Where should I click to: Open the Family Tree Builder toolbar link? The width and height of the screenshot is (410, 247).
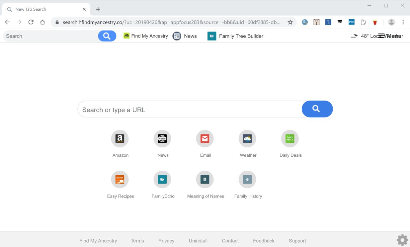click(235, 36)
